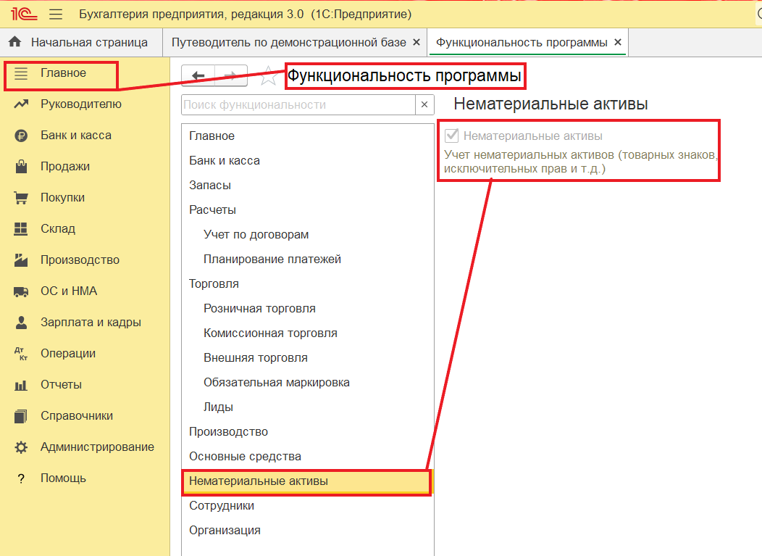Click the Покупки shopping cart icon
Viewport: 762px width, 556px height.
21,198
